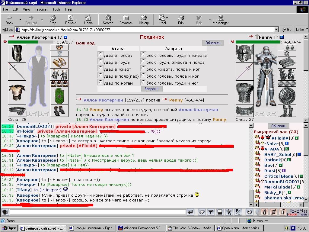Click #Floid#[8] in the room list
The height and width of the screenshot is (232, 309).
pos(283,138)
